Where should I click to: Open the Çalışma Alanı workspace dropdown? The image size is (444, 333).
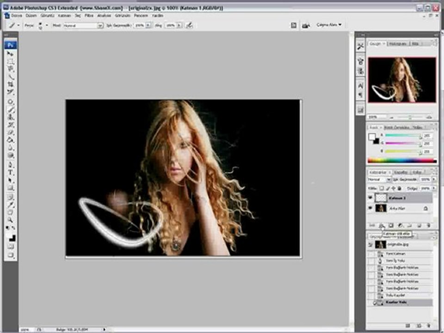[329, 25]
